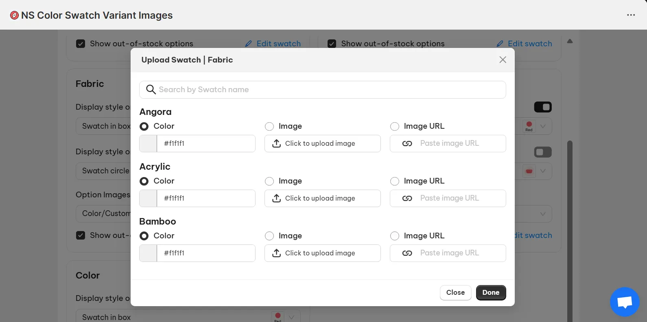Select Image radio for Angora
647x322 pixels.
pyautogui.click(x=269, y=126)
